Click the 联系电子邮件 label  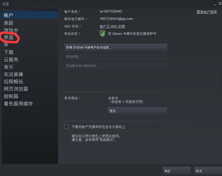(x=76, y=19)
